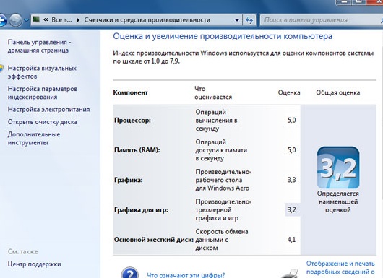Open 'Что означают эти цифры?' link
This screenshot has width=383, height=278.
pyautogui.click(x=186, y=275)
